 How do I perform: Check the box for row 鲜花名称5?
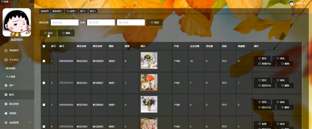tap(44, 127)
